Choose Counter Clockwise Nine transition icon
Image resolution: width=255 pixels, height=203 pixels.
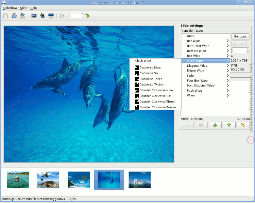click(137, 90)
